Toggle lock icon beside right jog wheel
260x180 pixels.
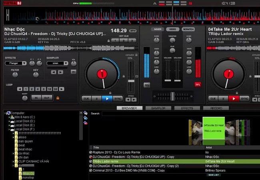coord(250,76)
